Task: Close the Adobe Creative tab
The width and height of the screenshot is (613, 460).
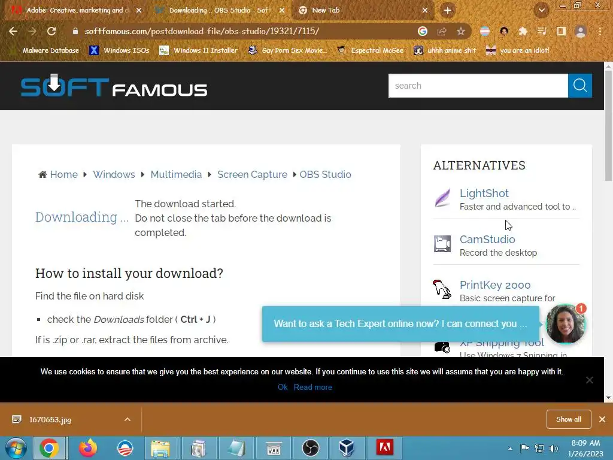Action: pos(139,11)
